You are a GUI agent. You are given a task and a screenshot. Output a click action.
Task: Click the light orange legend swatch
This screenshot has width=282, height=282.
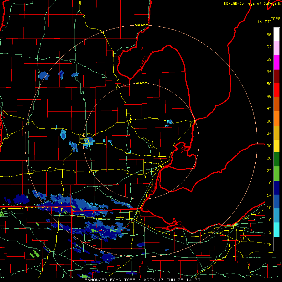(x=277, y=118)
